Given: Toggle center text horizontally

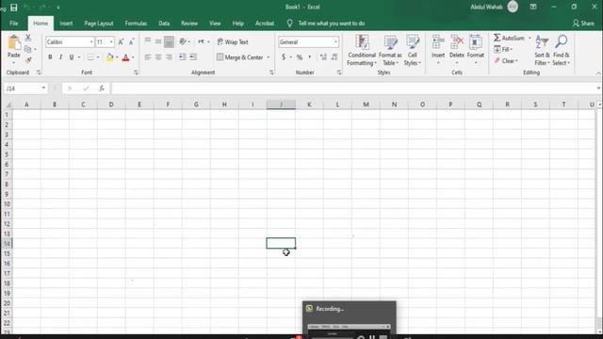Looking at the screenshot, I should point(158,57).
